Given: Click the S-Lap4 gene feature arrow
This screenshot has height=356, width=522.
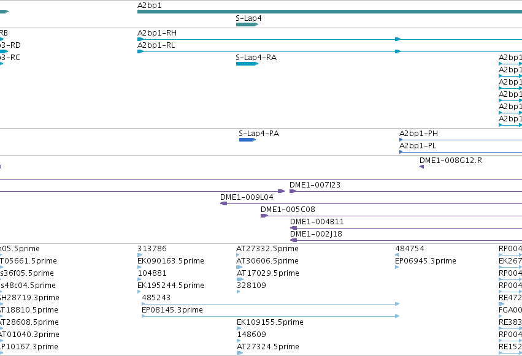Looking at the screenshot, I should 247,25.
